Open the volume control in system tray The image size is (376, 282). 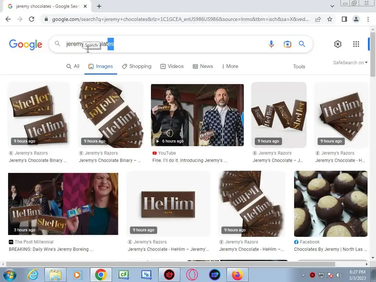(339, 275)
